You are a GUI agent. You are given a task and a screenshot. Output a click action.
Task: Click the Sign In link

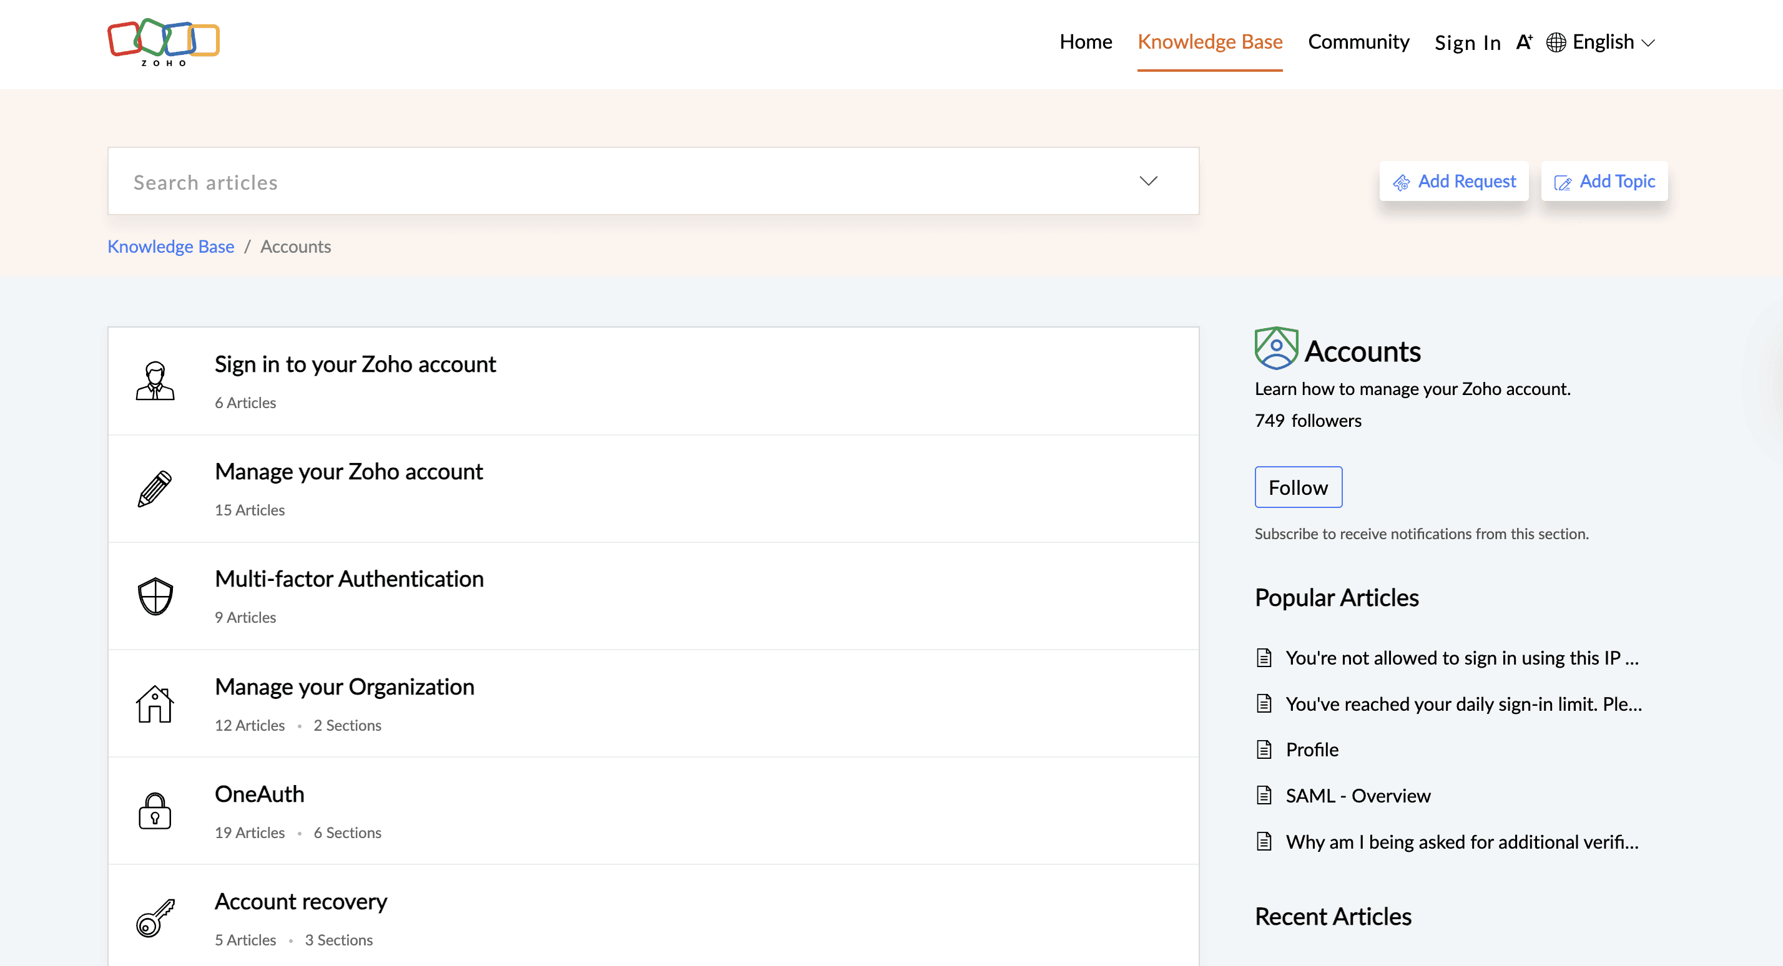point(1467,43)
